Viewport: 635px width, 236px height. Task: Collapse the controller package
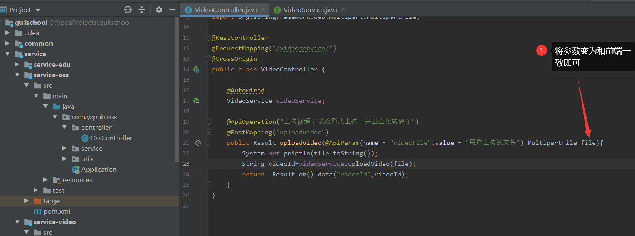(64, 127)
